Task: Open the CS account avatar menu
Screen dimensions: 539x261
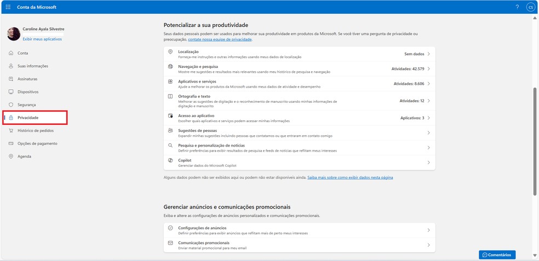Action: click(x=530, y=7)
